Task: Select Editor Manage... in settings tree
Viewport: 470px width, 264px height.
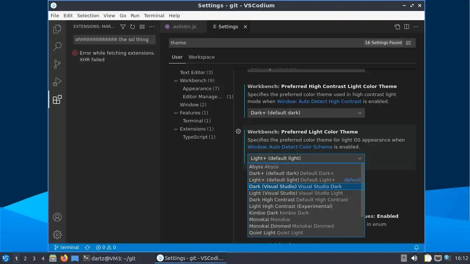Action: pyautogui.click(x=208, y=97)
